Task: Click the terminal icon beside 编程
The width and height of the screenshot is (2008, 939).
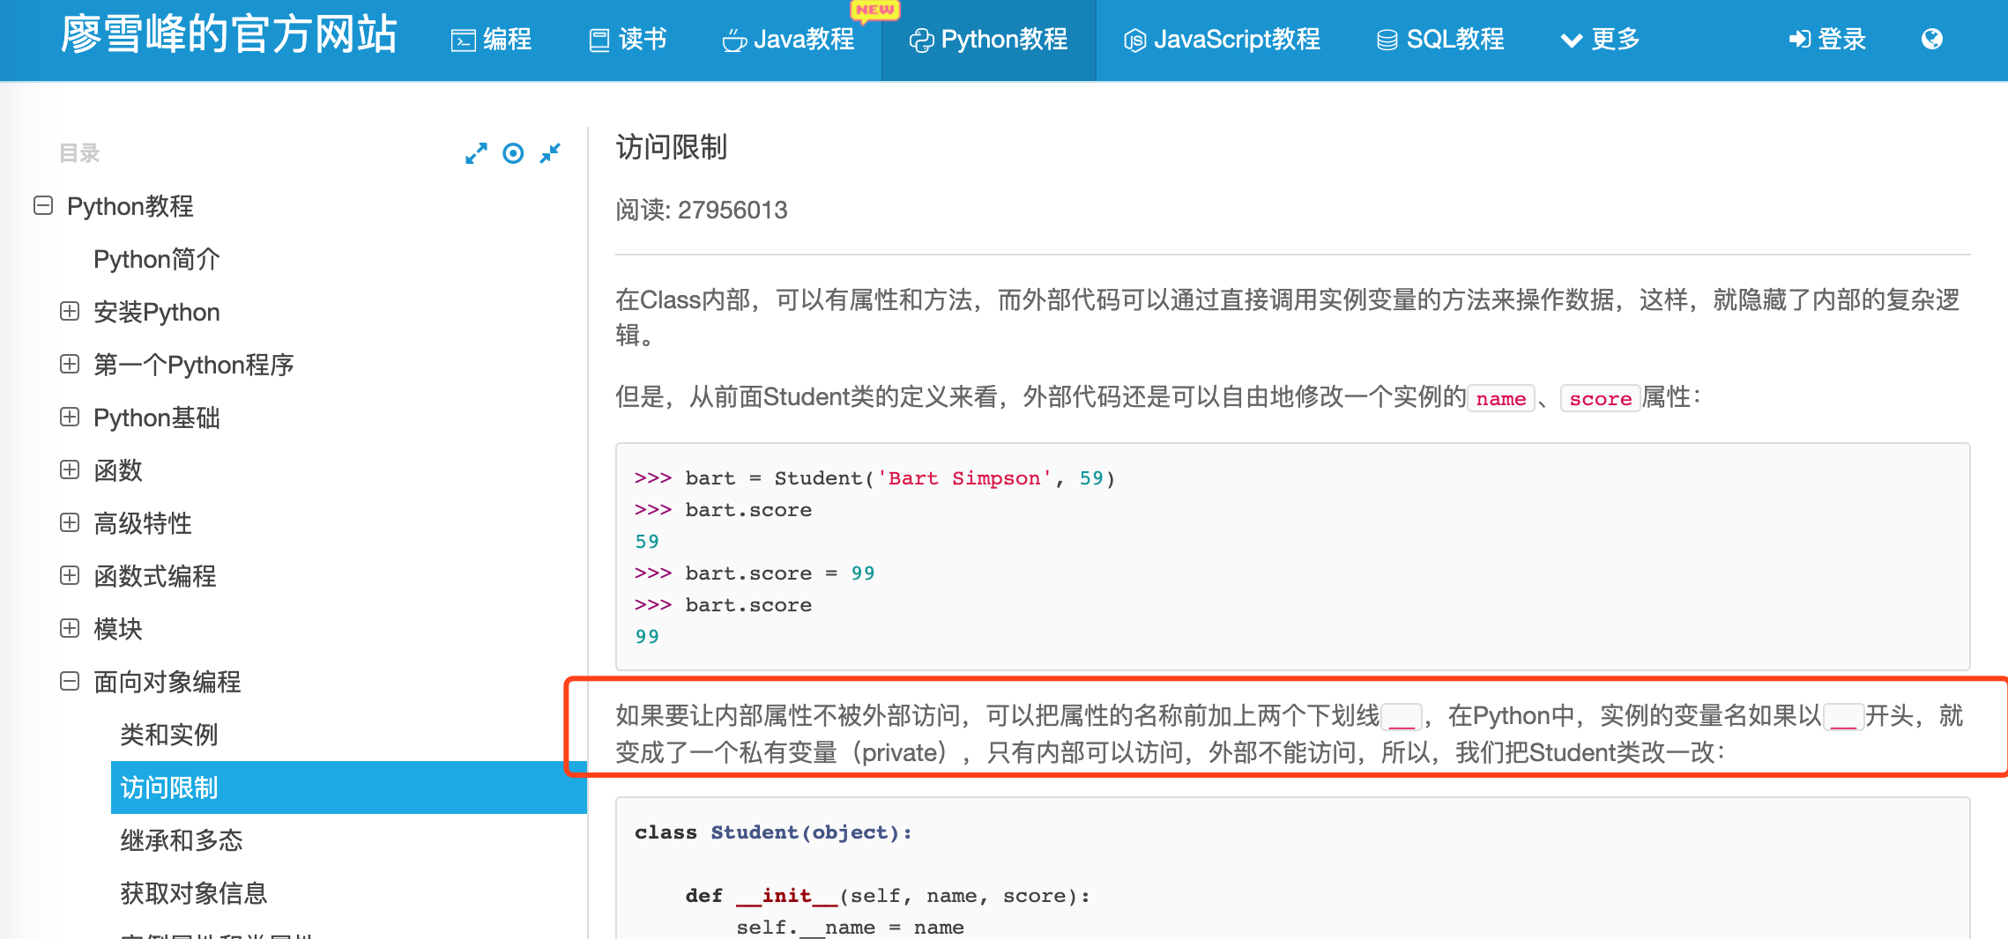Action: coord(463,41)
